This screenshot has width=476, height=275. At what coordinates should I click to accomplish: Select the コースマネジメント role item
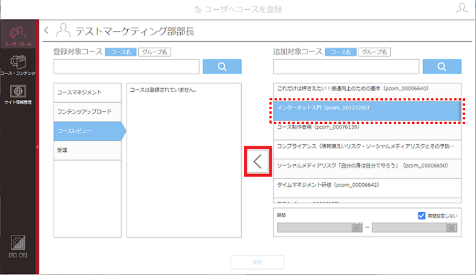tap(88, 92)
